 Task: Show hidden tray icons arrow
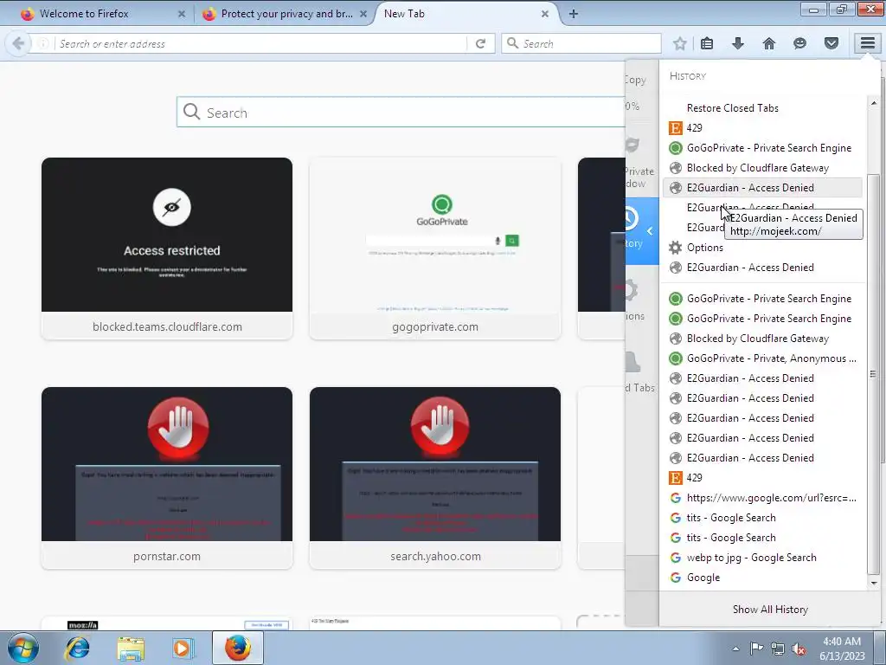(735, 649)
